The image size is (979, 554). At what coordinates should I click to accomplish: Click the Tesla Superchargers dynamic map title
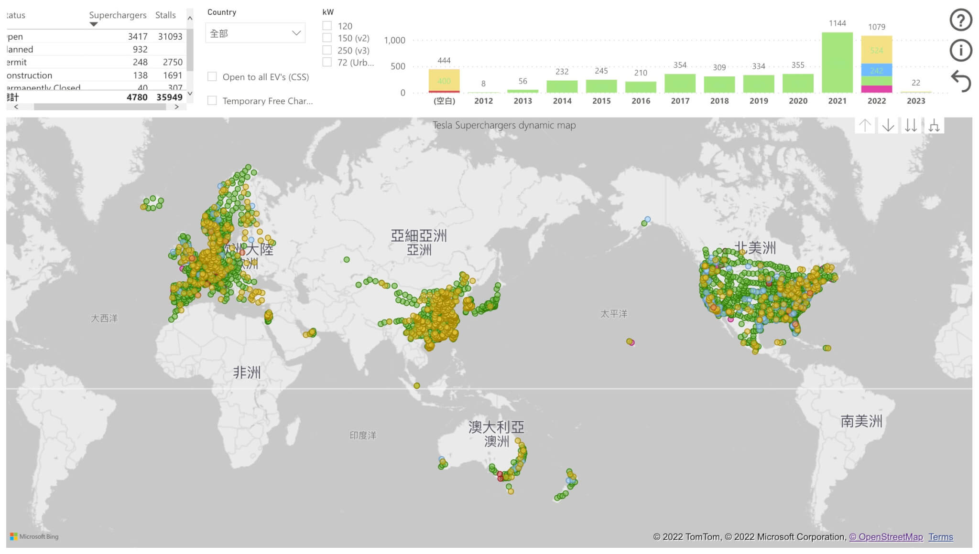pyautogui.click(x=504, y=125)
